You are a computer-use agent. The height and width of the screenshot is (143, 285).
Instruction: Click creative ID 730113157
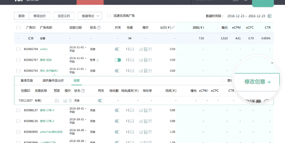point(26,100)
